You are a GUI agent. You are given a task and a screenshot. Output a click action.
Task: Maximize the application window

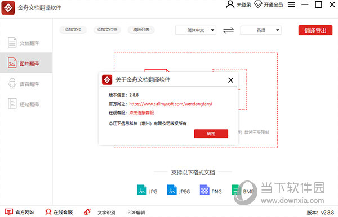318,4
